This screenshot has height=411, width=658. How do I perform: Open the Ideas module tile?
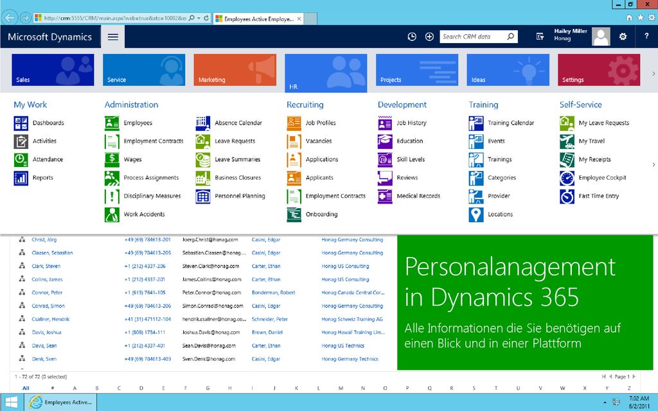[x=508, y=69]
